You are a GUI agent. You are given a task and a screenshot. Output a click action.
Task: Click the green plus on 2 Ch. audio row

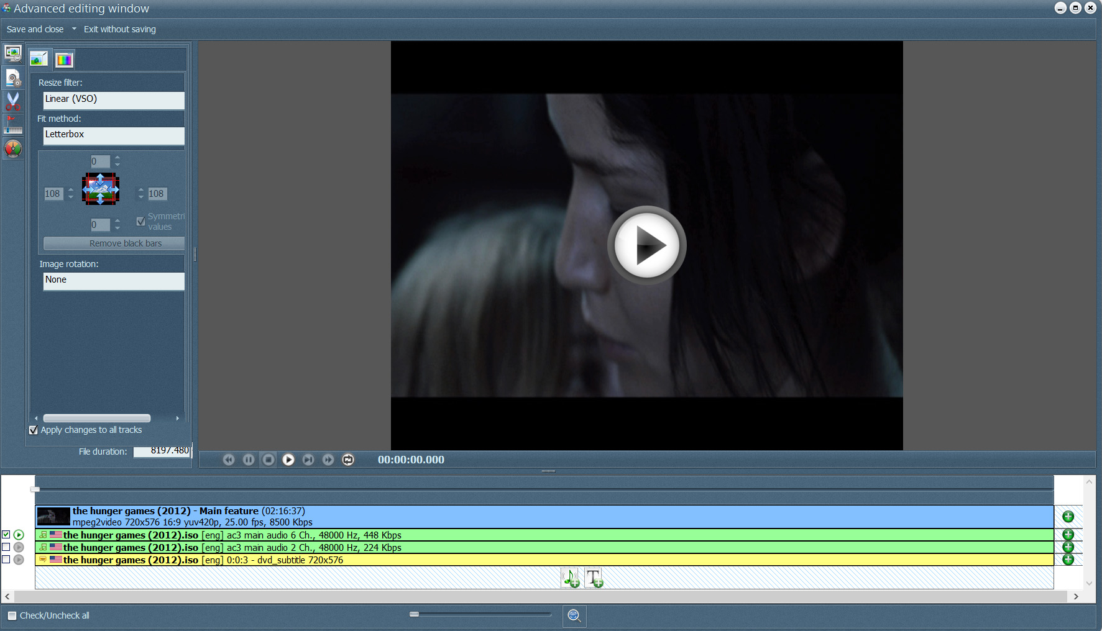1068,547
